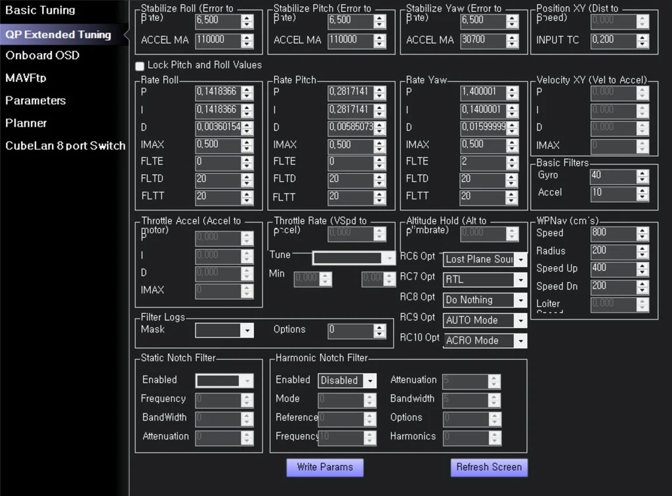Open the RC10 Opt ACRO Mode dropdown
The image size is (672, 496).
[x=484, y=341]
